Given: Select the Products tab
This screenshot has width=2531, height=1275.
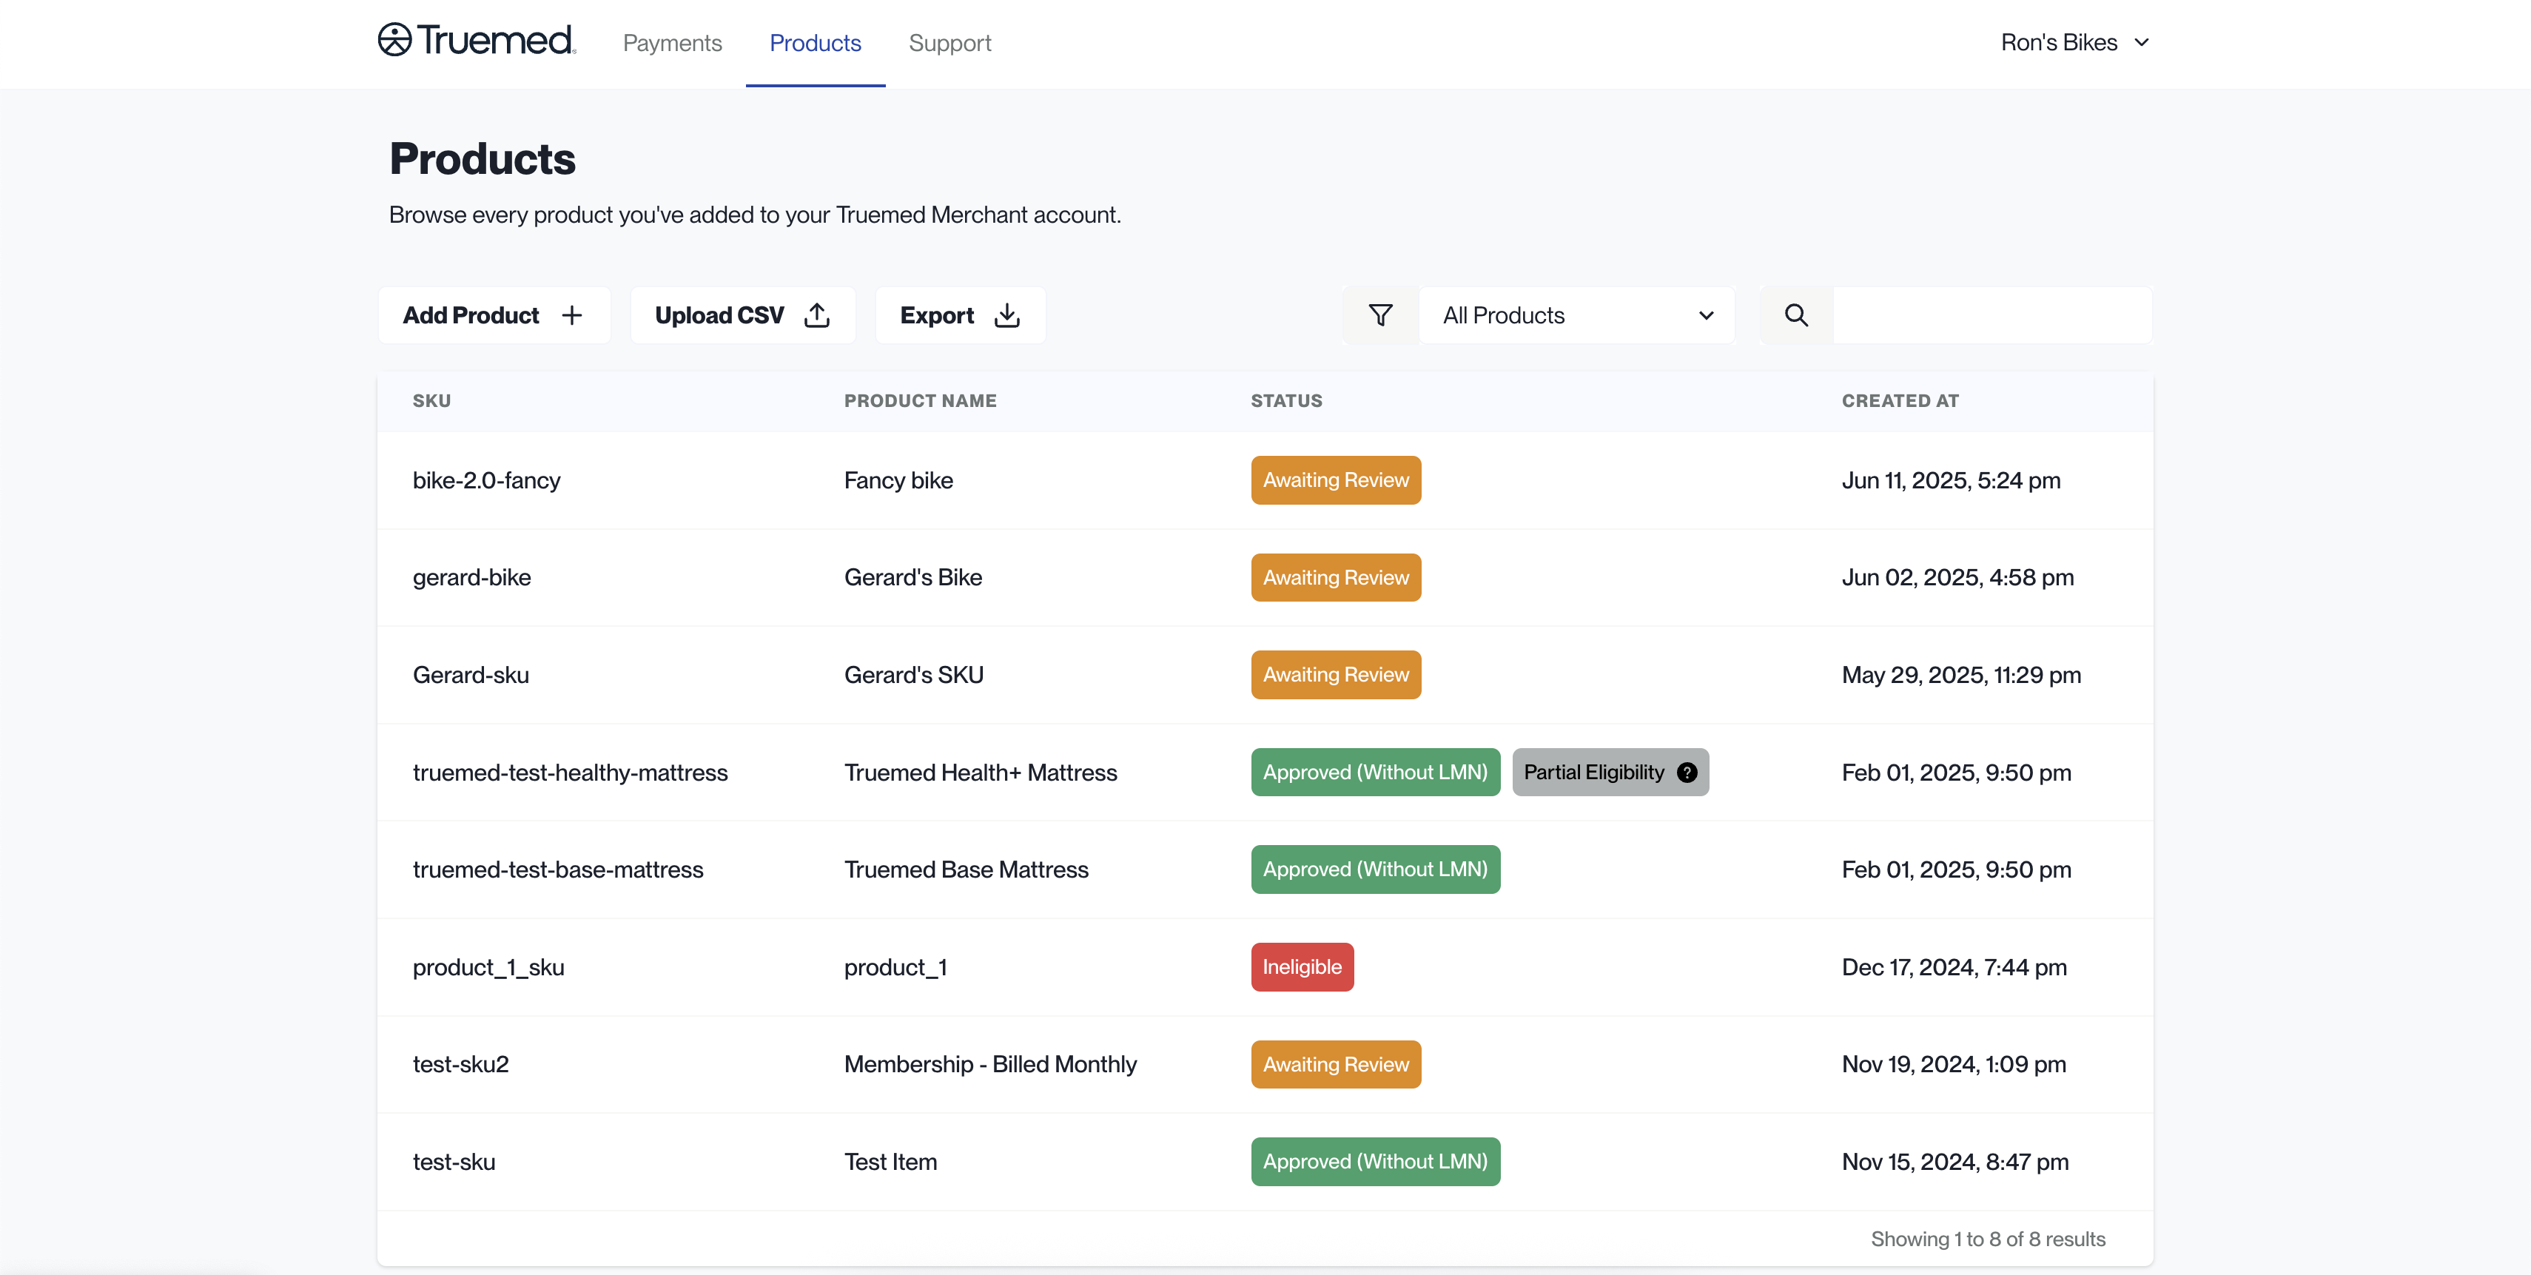Looking at the screenshot, I should (x=815, y=43).
